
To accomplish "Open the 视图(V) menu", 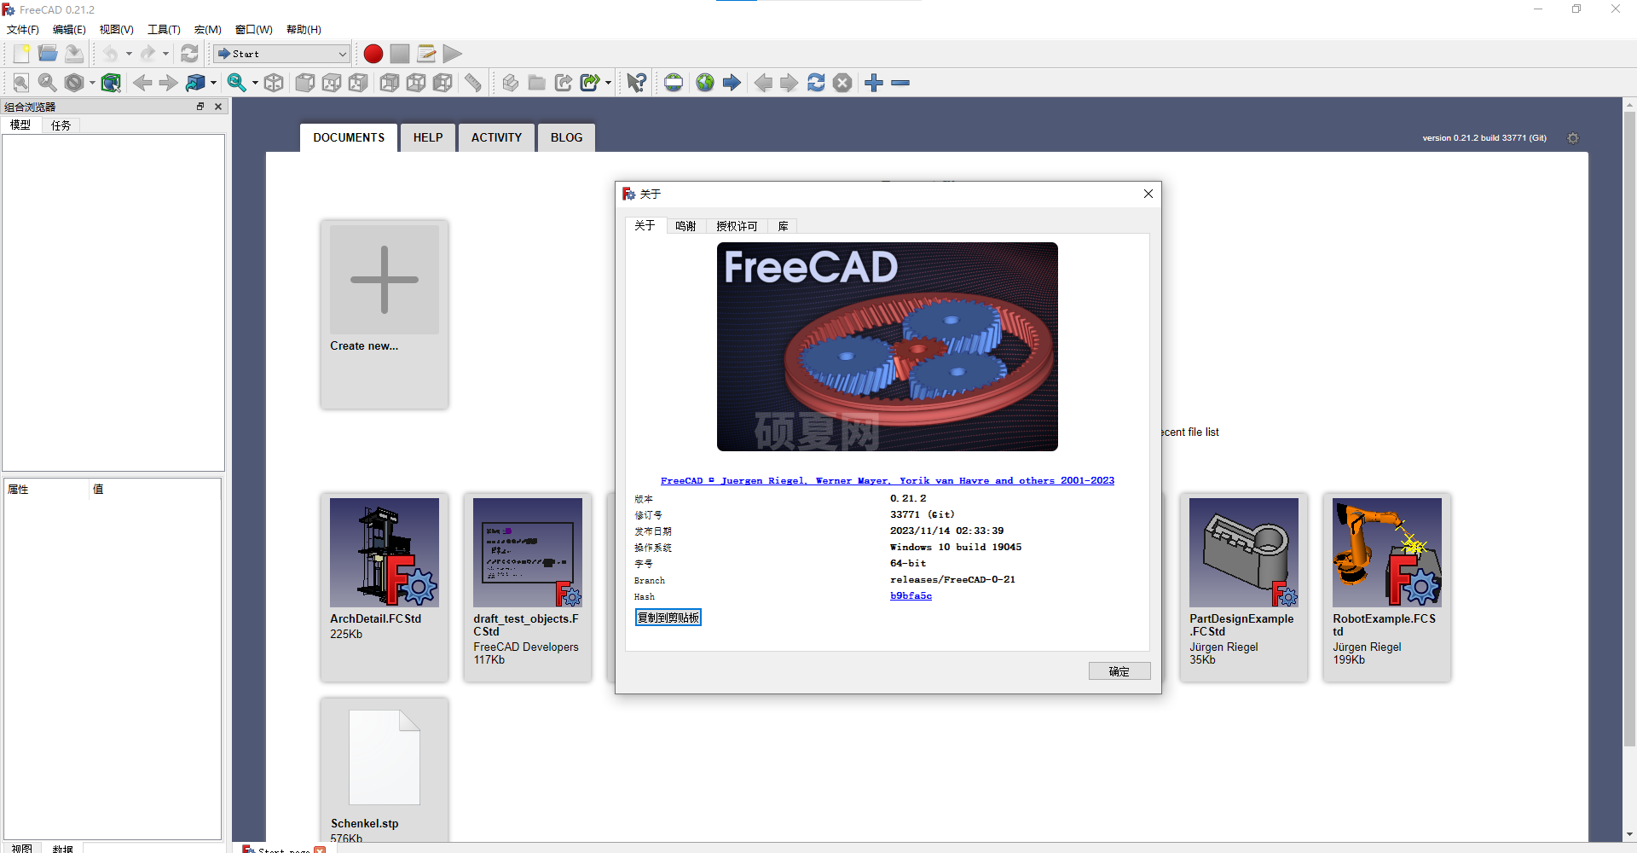I will 116,30.
